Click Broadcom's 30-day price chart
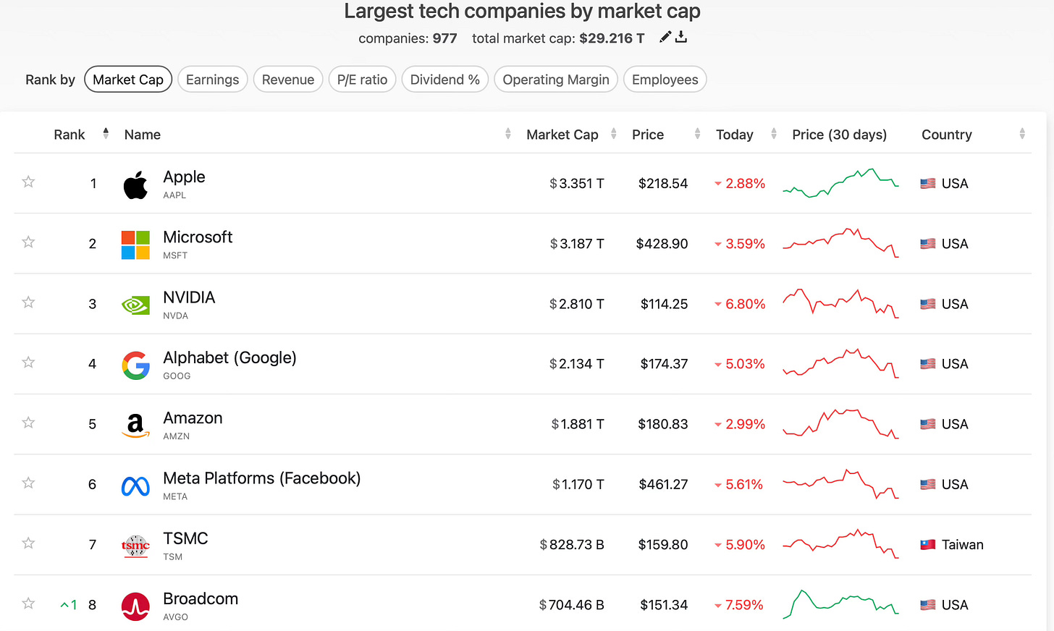This screenshot has height=631, width=1054. (x=840, y=604)
